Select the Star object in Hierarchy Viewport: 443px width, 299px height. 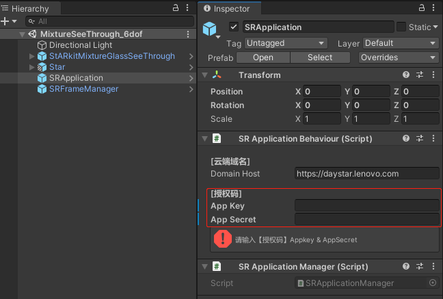tap(57, 67)
